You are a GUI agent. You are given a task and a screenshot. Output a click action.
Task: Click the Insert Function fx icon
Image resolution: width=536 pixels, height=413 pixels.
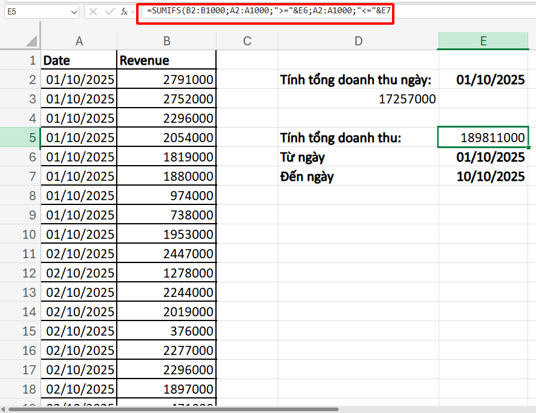click(x=123, y=11)
